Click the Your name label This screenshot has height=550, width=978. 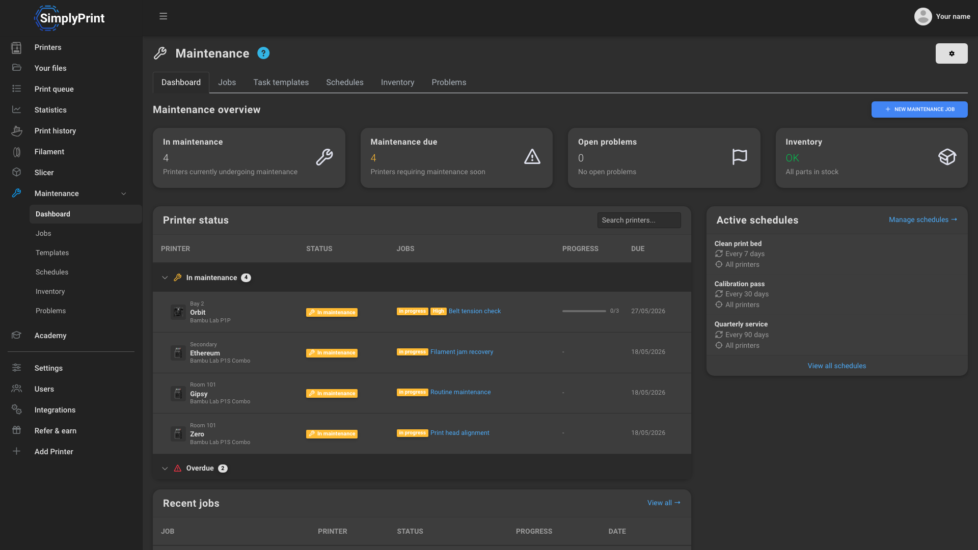[953, 16]
